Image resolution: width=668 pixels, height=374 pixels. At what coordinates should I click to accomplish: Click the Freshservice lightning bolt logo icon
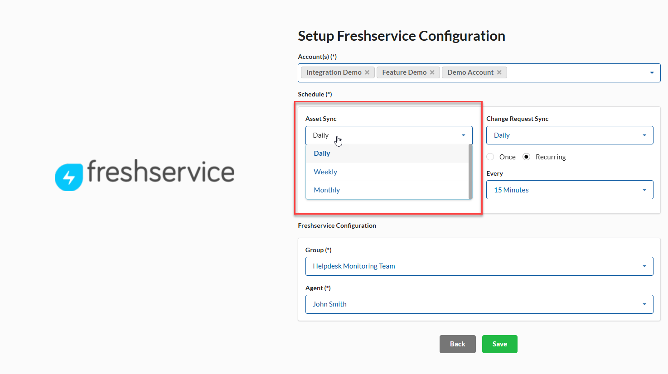[69, 177]
